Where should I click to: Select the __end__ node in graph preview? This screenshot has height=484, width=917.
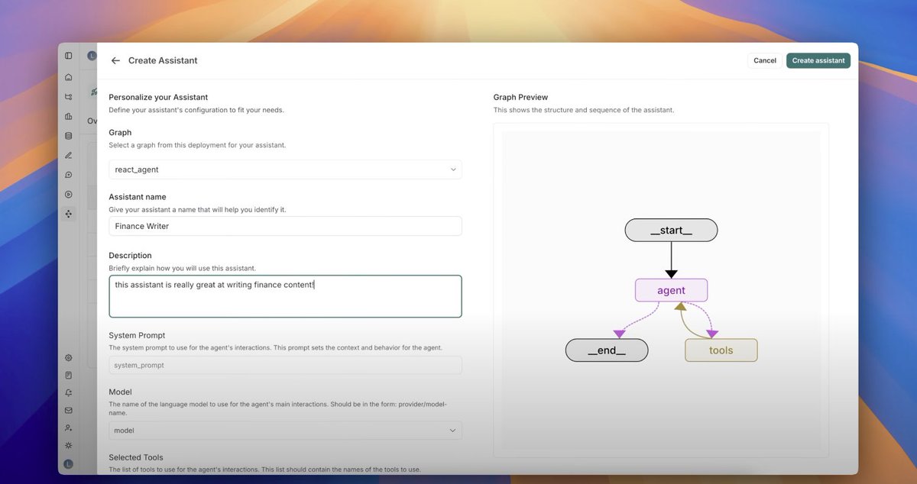tap(607, 350)
